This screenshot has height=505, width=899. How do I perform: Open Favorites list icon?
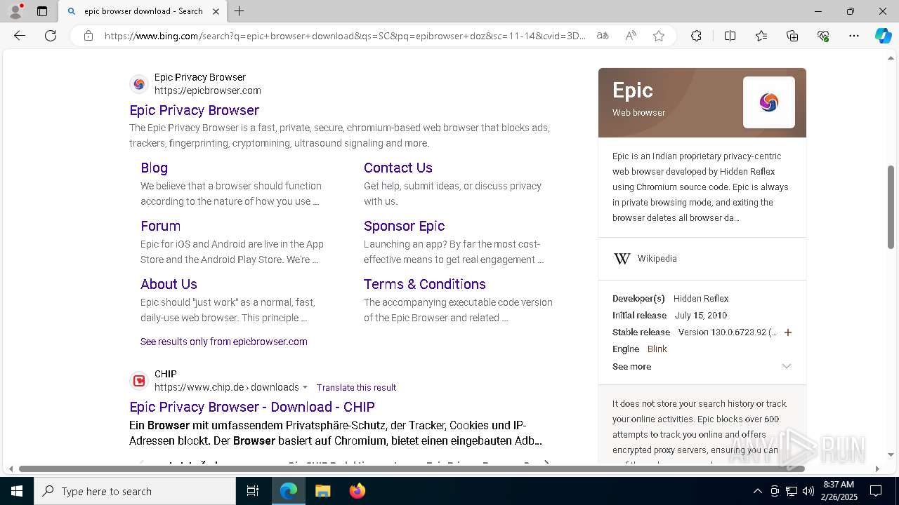coord(761,36)
